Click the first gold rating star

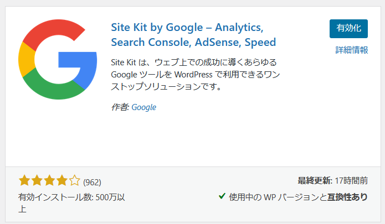24,180
